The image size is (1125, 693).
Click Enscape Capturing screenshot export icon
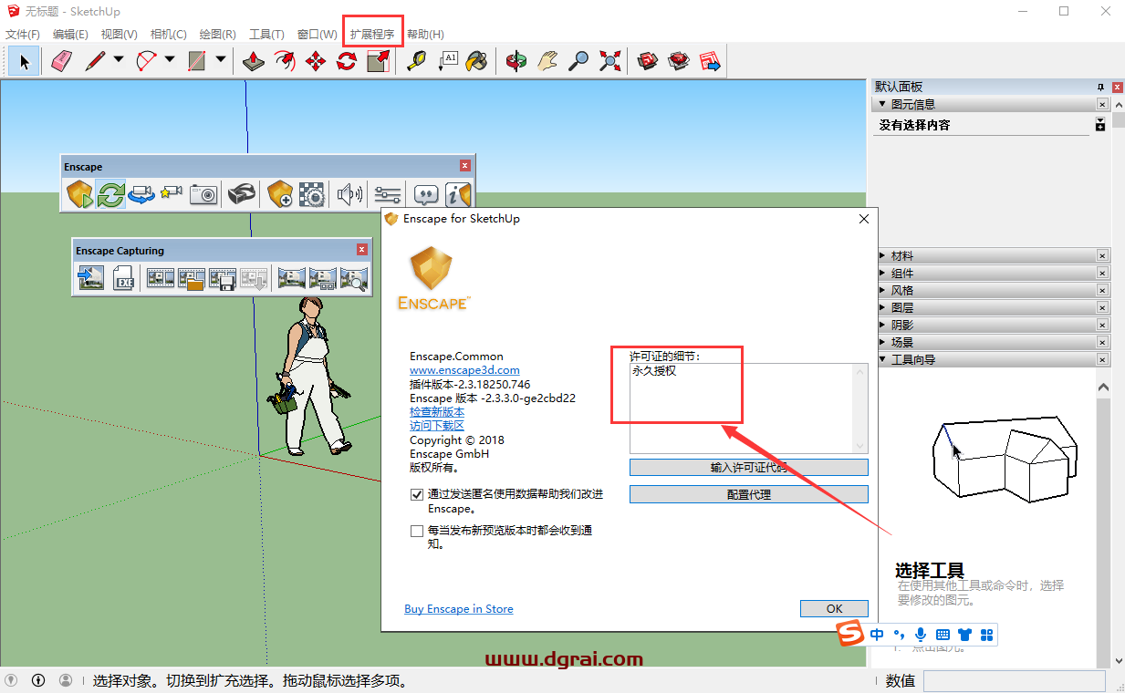tap(91, 278)
